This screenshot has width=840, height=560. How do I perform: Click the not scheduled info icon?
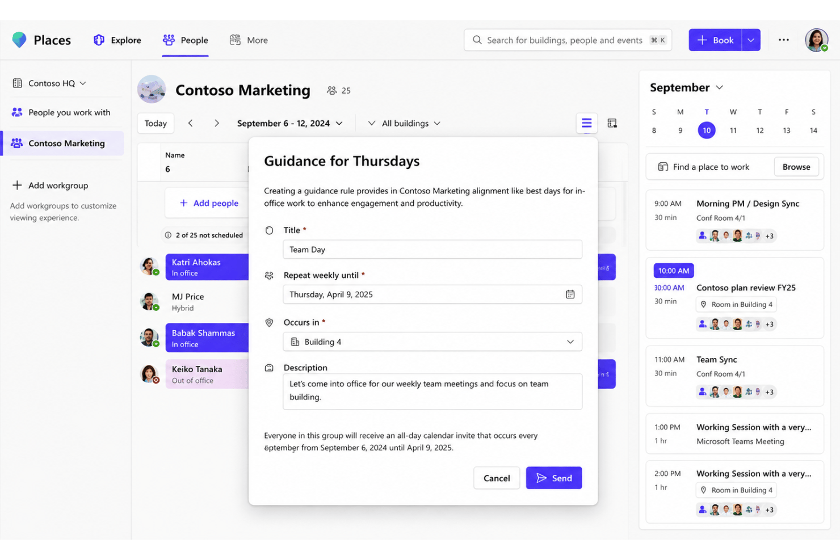(168, 235)
